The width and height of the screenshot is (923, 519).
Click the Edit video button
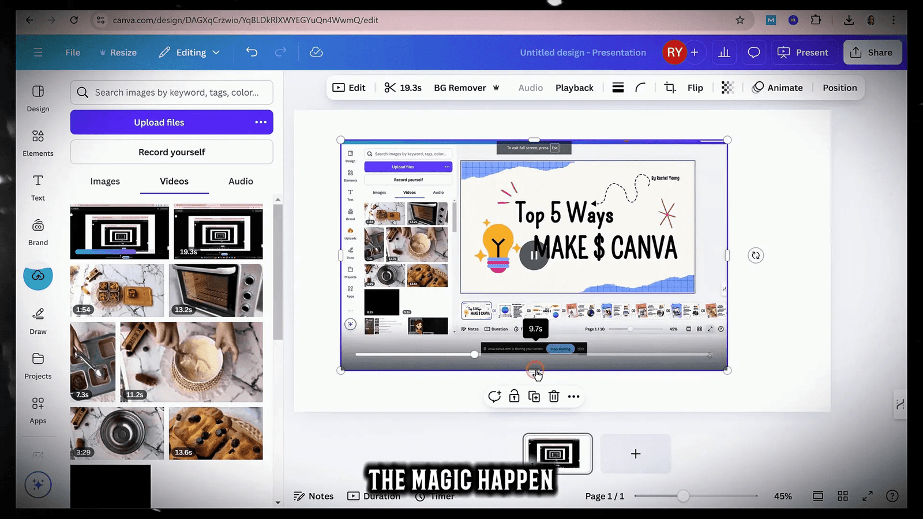[x=349, y=88]
